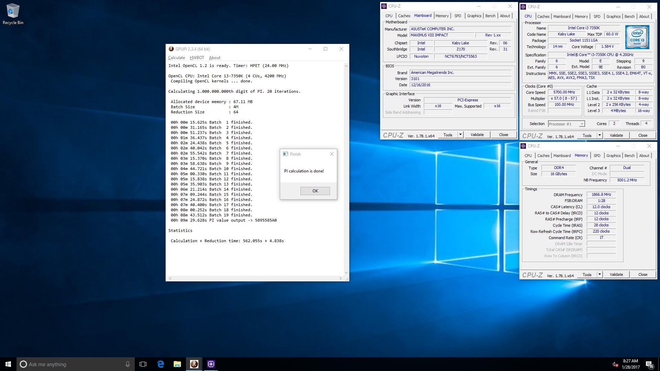Image resolution: width=660 pixels, height=371 pixels.
Task: Click Validate in Memory CPU-Z window
Action: coord(616,274)
